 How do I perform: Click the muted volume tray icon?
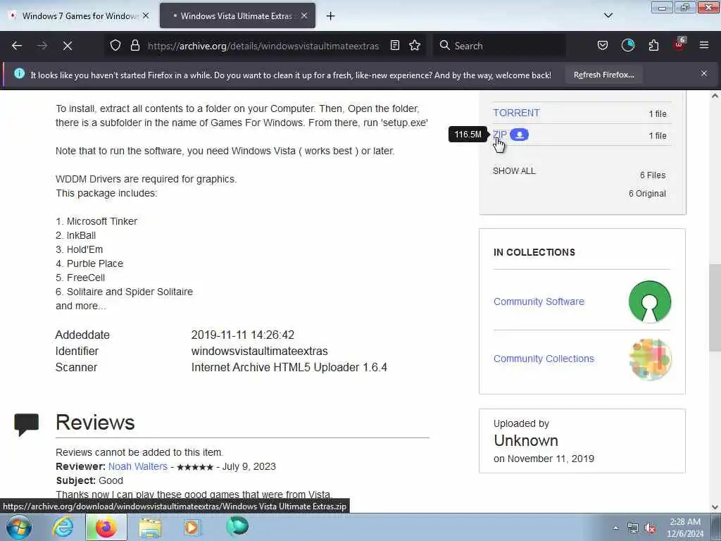(650, 528)
